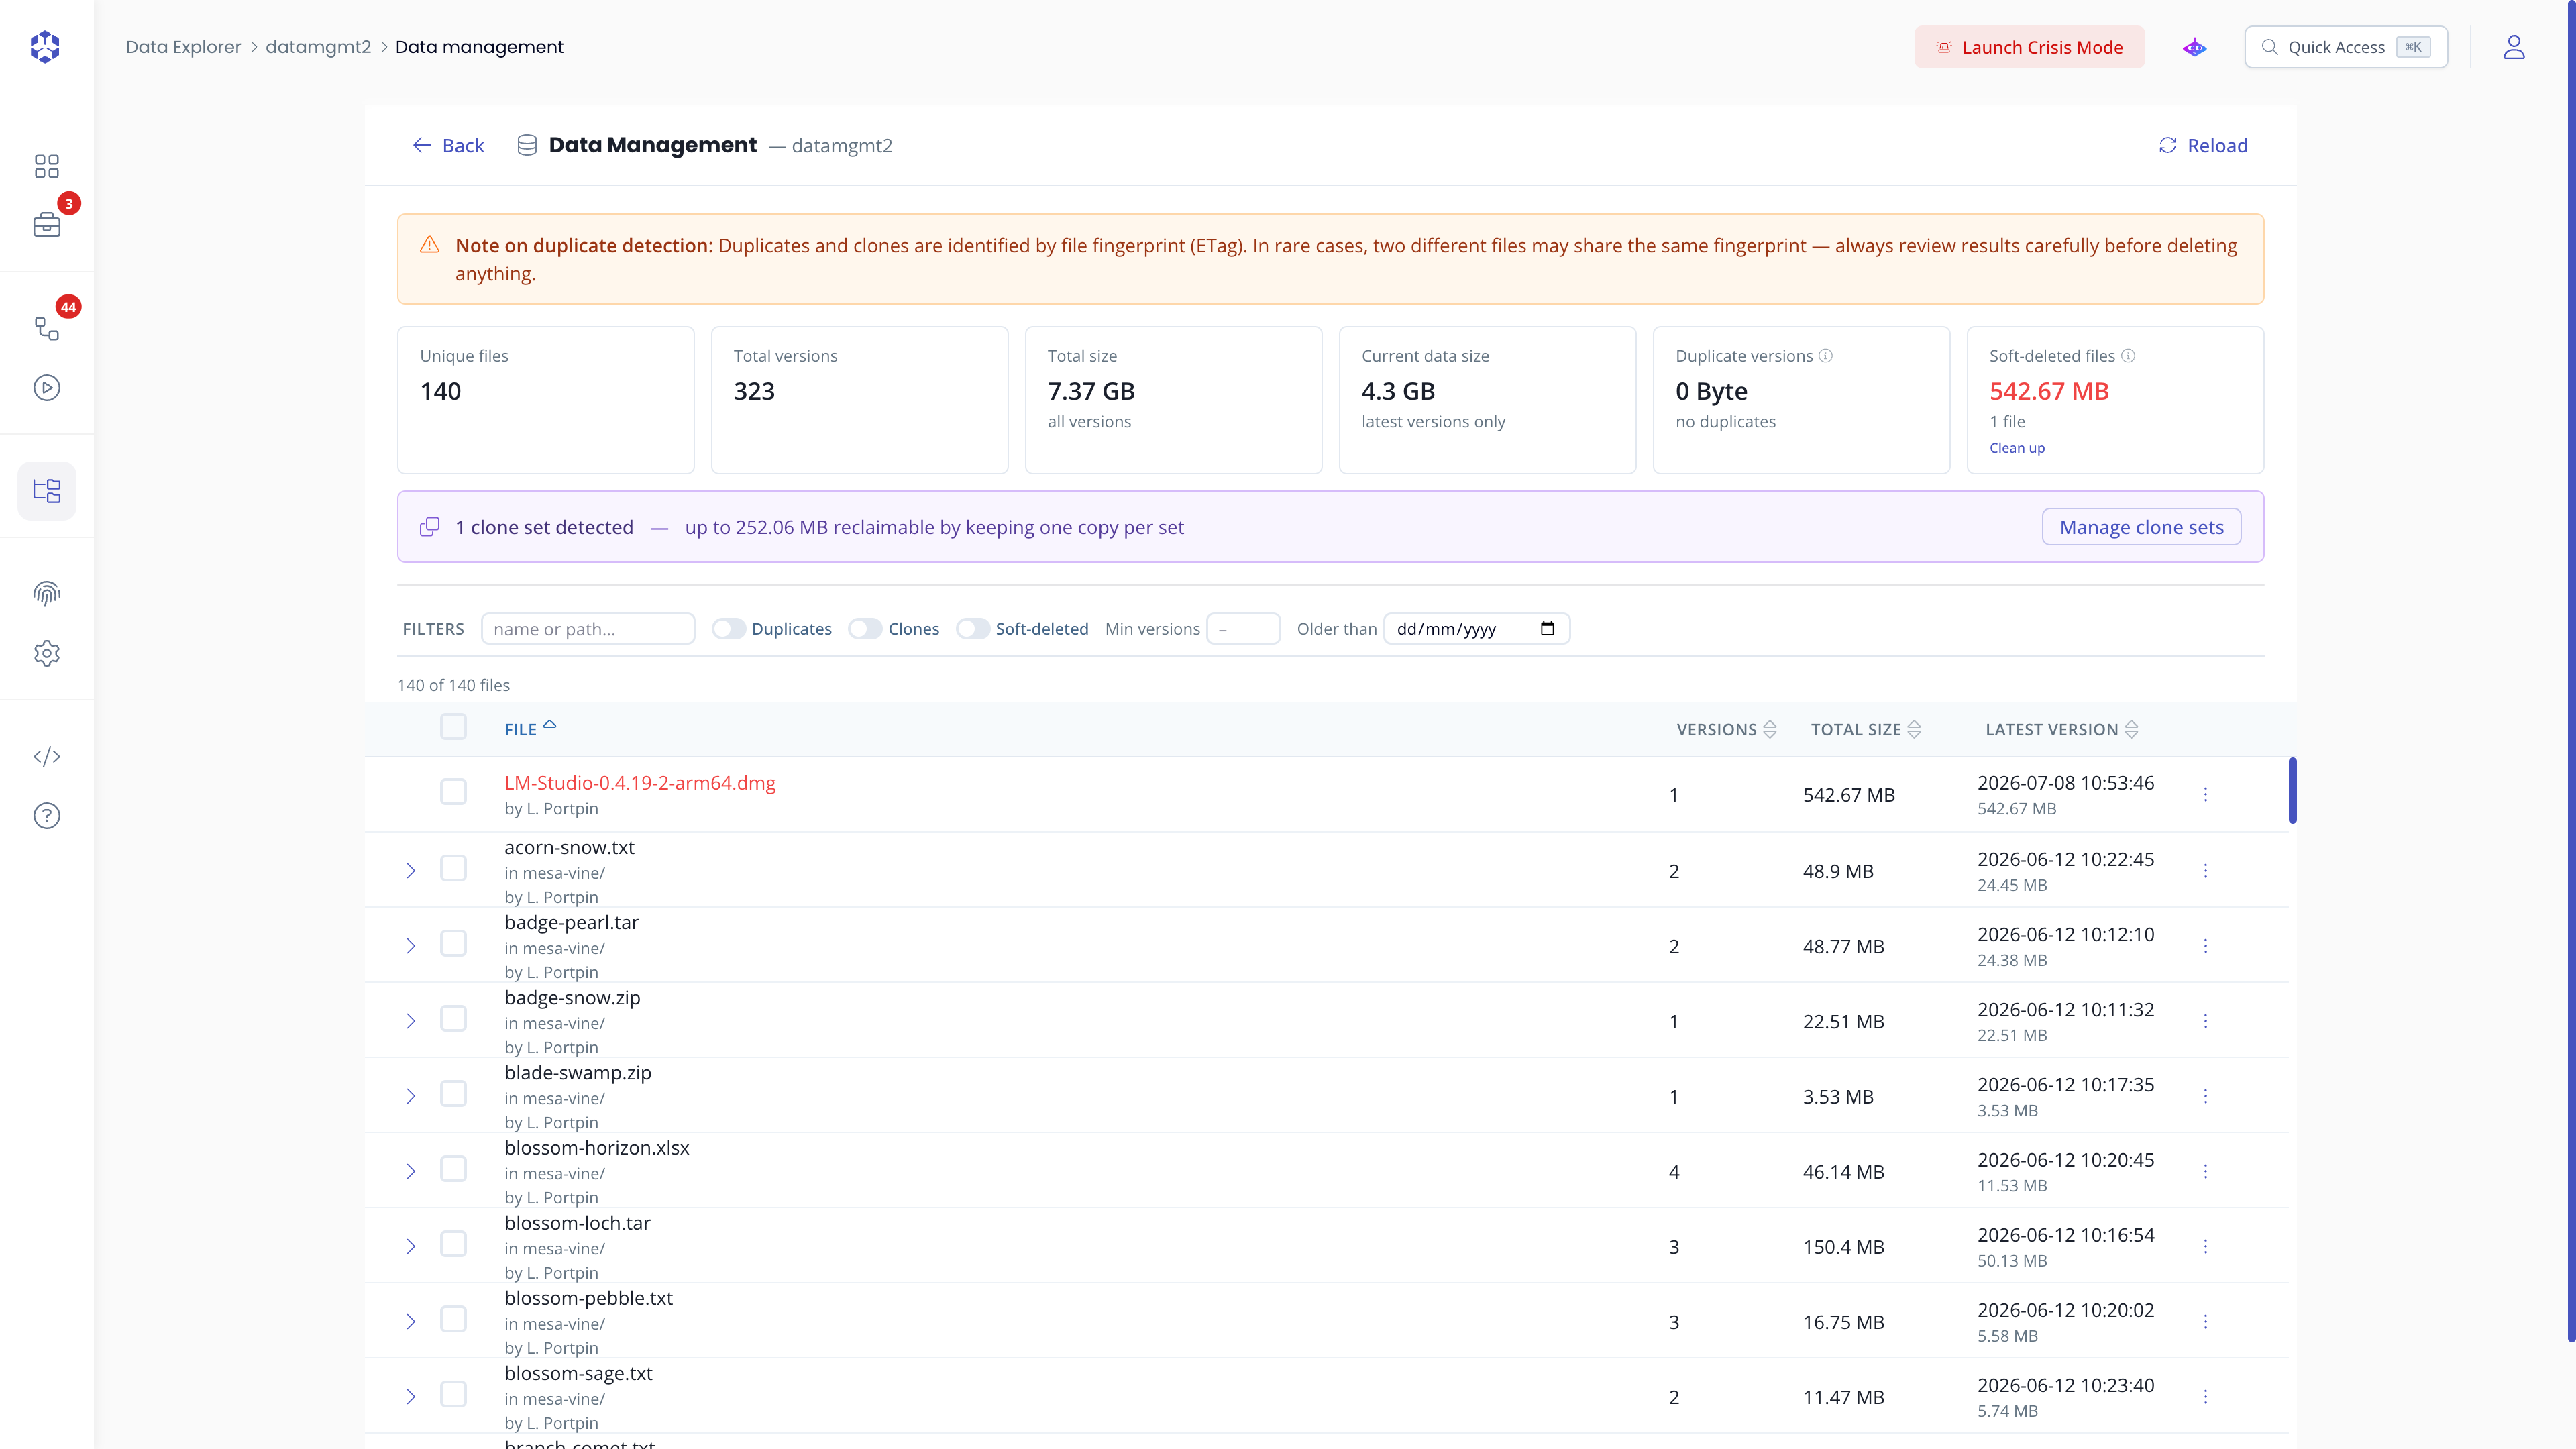
Task: Open row menu for blossom-horizon.xlsx
Action: tap(2205, 1171)
